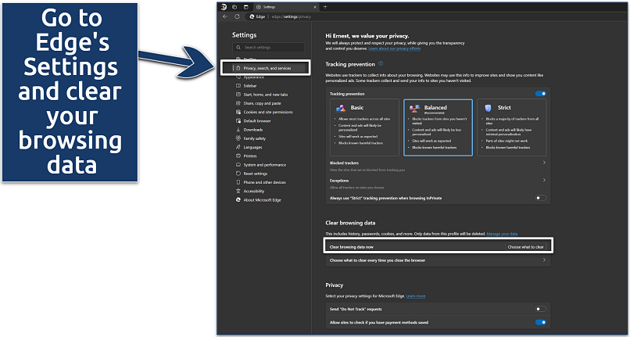Click the Search settings field
Image resolution: width=630 pixels, height=337 pixels.
point(268,47)
